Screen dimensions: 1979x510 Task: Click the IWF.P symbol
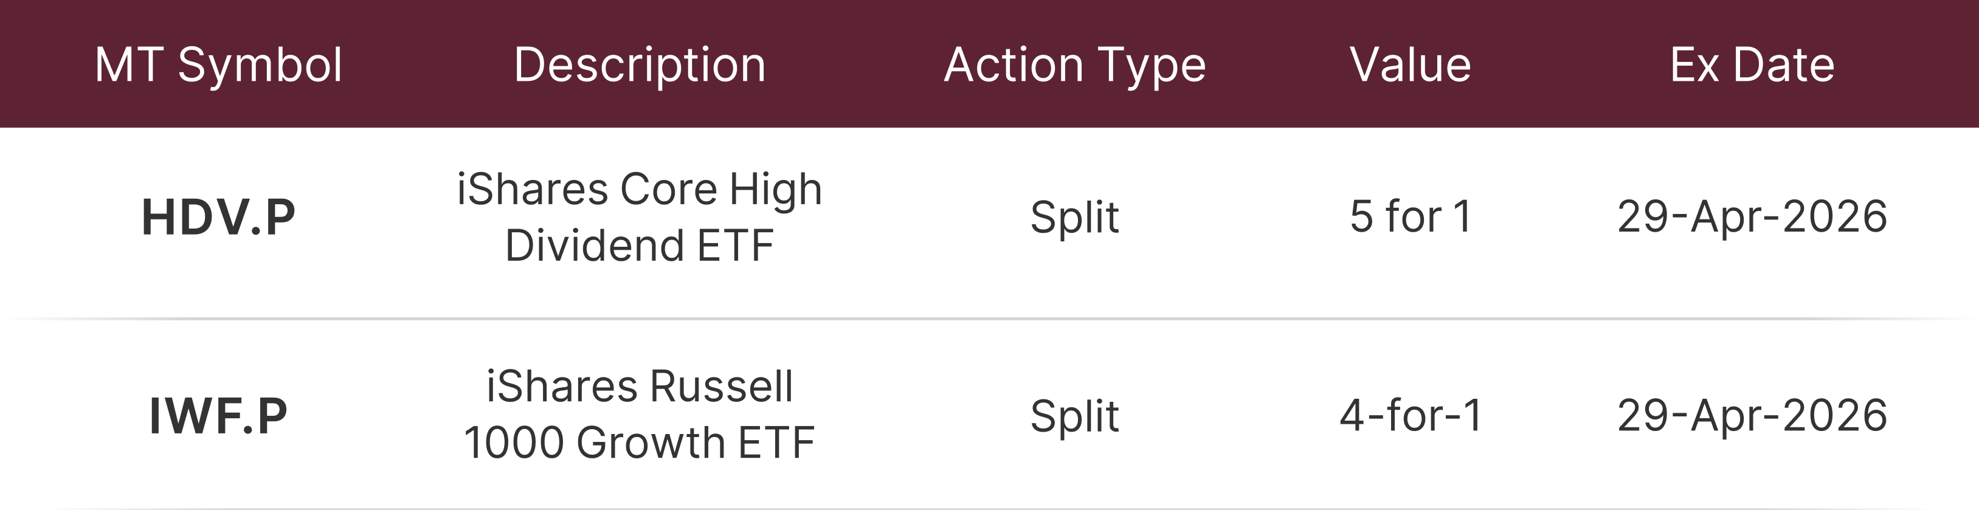[x=218, y=416]
